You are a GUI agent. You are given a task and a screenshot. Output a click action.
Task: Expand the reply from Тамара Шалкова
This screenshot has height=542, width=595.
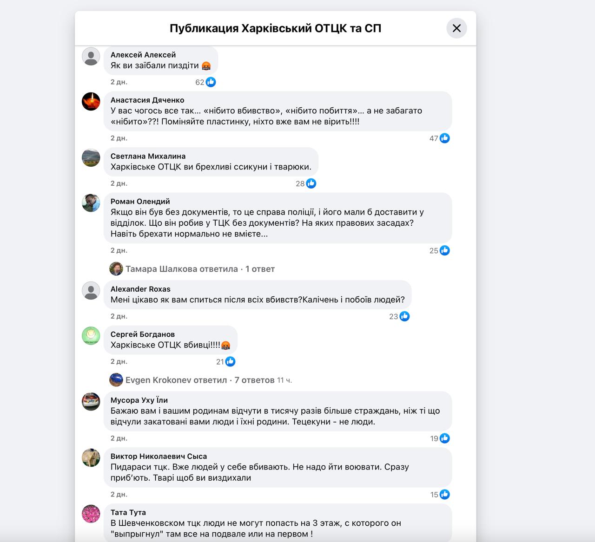click(200, 269)
